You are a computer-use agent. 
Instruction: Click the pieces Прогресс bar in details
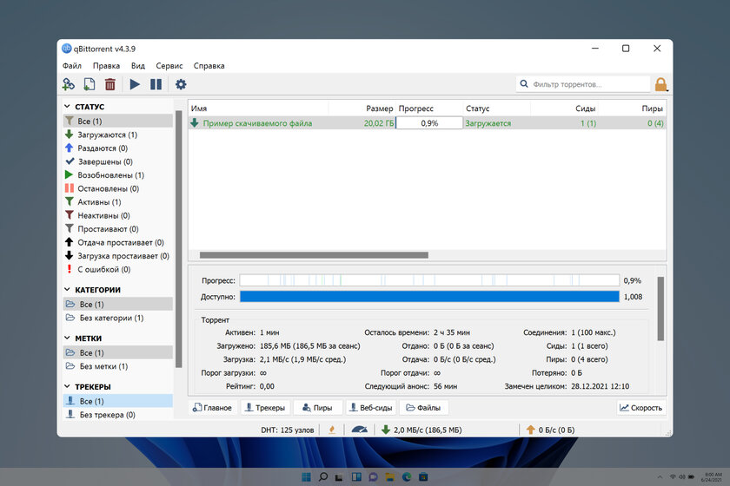pyautogui.click(x=429, y=280)
